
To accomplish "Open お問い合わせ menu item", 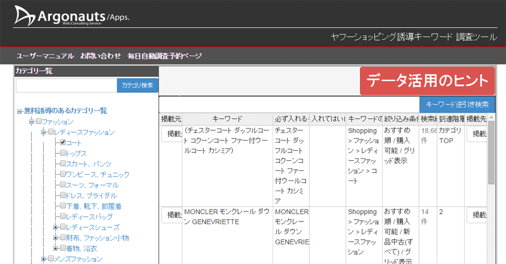I will tap(101, 56).
